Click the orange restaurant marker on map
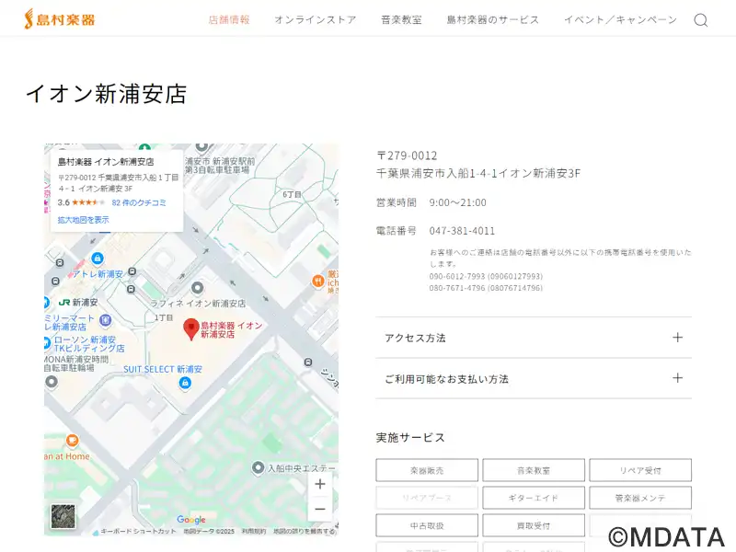736x552 pixels. pyautogui.click(x=318, y=282)
